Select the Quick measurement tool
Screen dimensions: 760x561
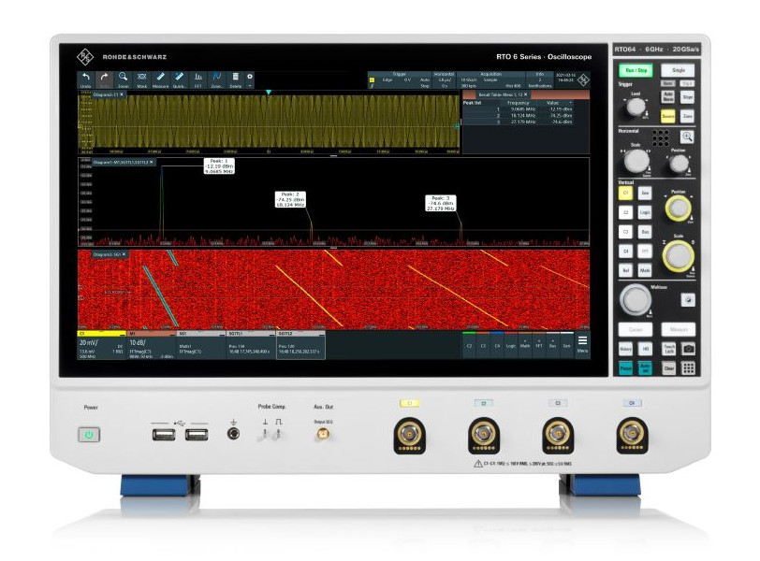180,79
